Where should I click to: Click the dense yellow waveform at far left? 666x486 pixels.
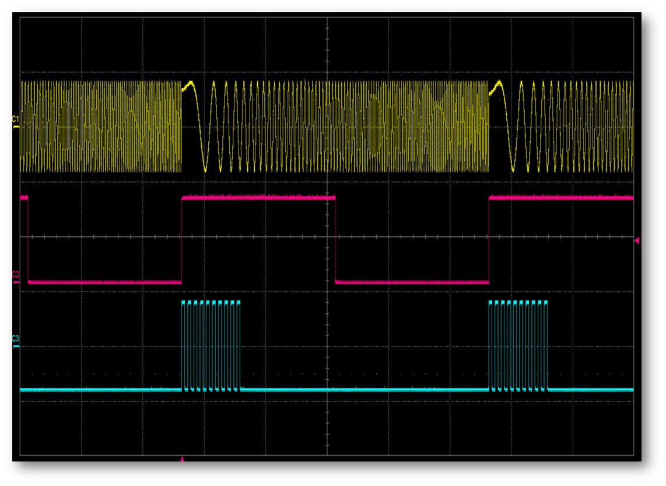coord(58,127)
